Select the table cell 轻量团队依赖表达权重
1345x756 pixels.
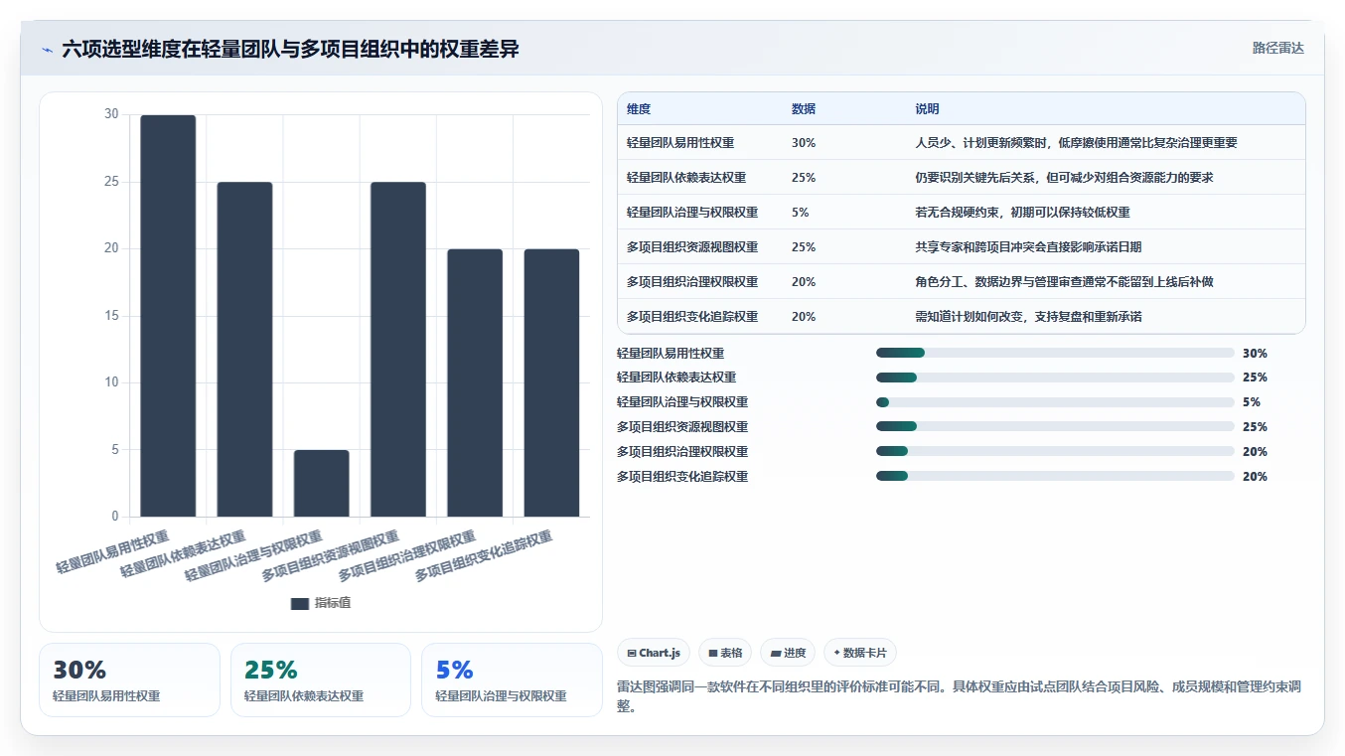click(686, 178)
